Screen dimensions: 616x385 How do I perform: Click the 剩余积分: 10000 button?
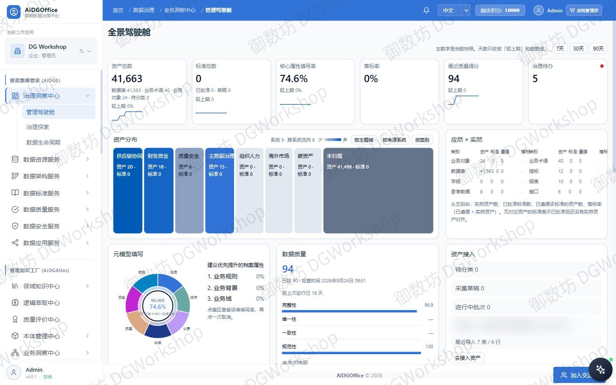(500, 10)
